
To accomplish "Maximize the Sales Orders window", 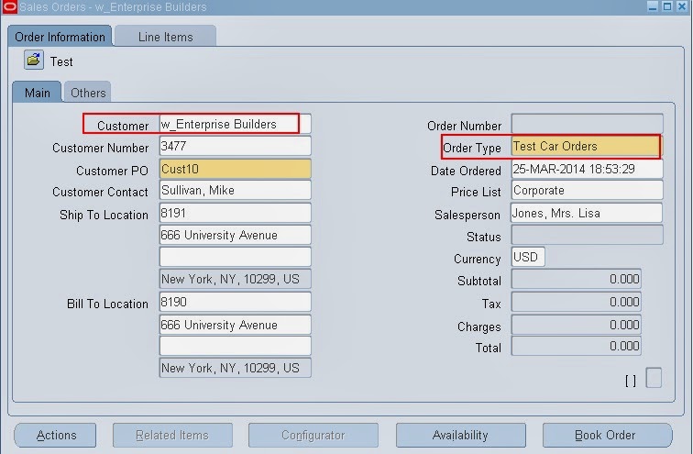I will point(667,6).
